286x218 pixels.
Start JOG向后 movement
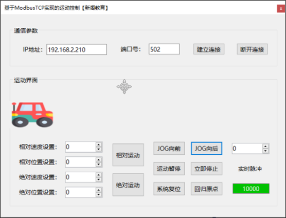(206, 149)
